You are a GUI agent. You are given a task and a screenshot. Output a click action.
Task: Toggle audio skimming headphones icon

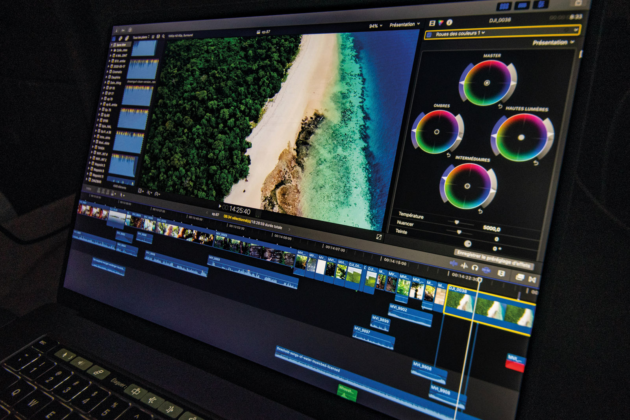(x=475, y=268)
